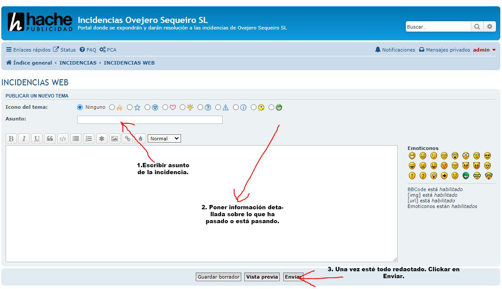Open the INCIDENCIAS WEB breadcrumb

click(129, 63)
